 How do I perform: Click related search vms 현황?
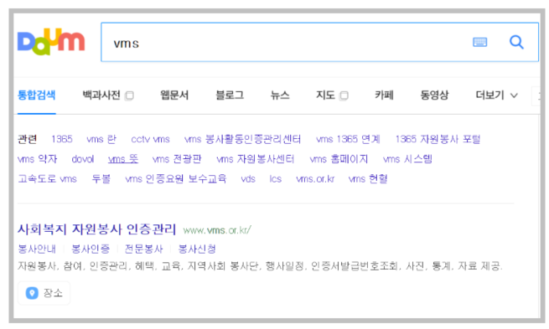click(x=368, y=179)
